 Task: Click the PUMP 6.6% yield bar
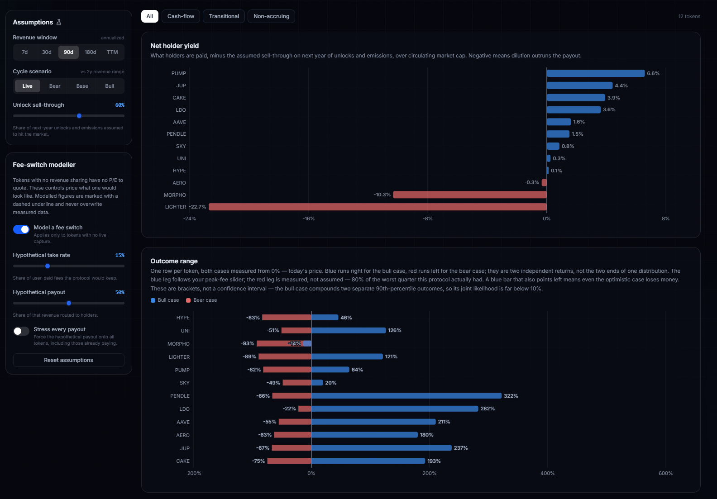coord(596,73)
